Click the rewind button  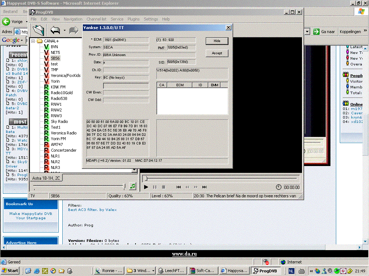point(187,187)
